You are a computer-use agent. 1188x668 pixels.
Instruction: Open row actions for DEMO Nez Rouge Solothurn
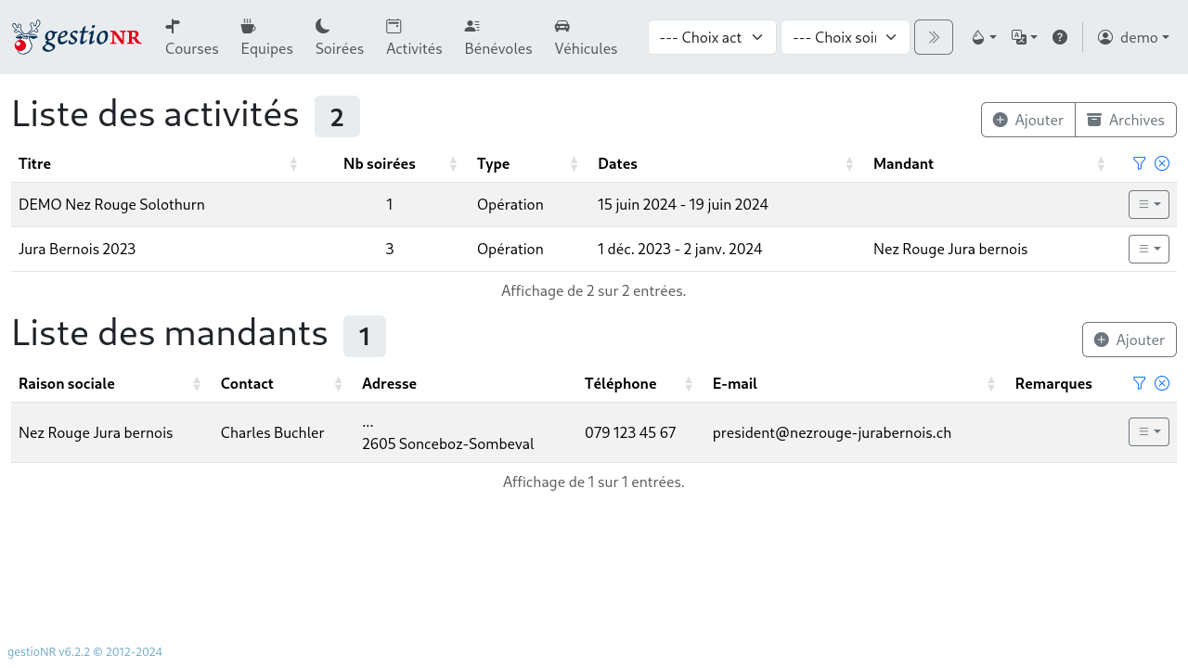click(x=1148, y=204)
